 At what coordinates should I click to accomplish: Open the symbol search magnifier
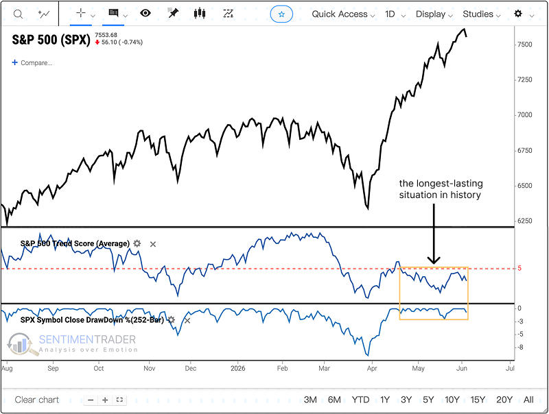click(x=18, y=14)
